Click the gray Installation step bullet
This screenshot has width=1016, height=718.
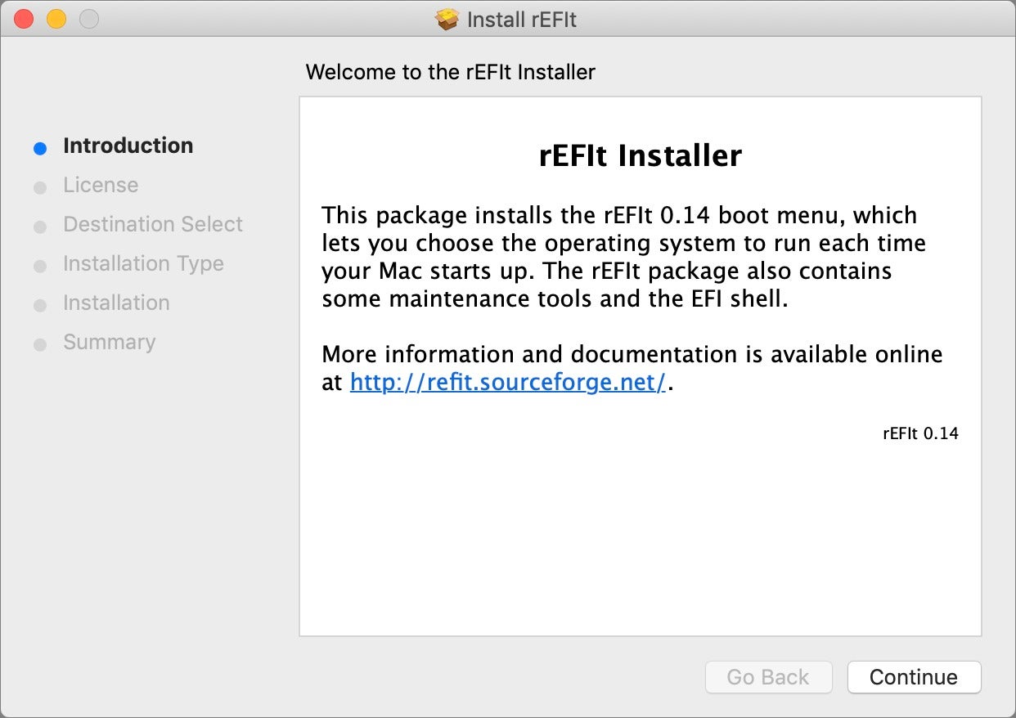[x=40, y=305]
